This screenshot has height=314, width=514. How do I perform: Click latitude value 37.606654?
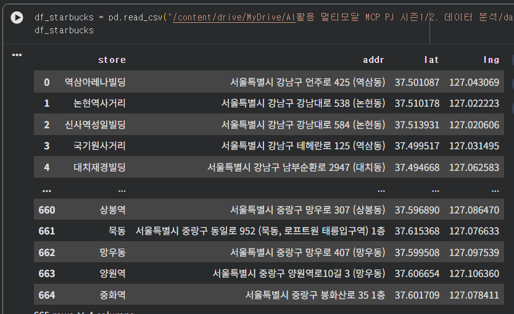417,274
